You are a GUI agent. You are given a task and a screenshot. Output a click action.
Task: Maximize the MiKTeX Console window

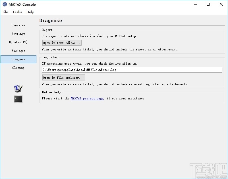[208, 4]
